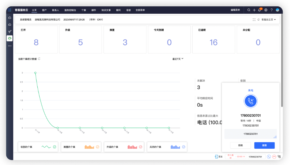Open the app launcher grid icon
Image resolution: width=290 pixels, height=165 pixels.
pos(9,10)
